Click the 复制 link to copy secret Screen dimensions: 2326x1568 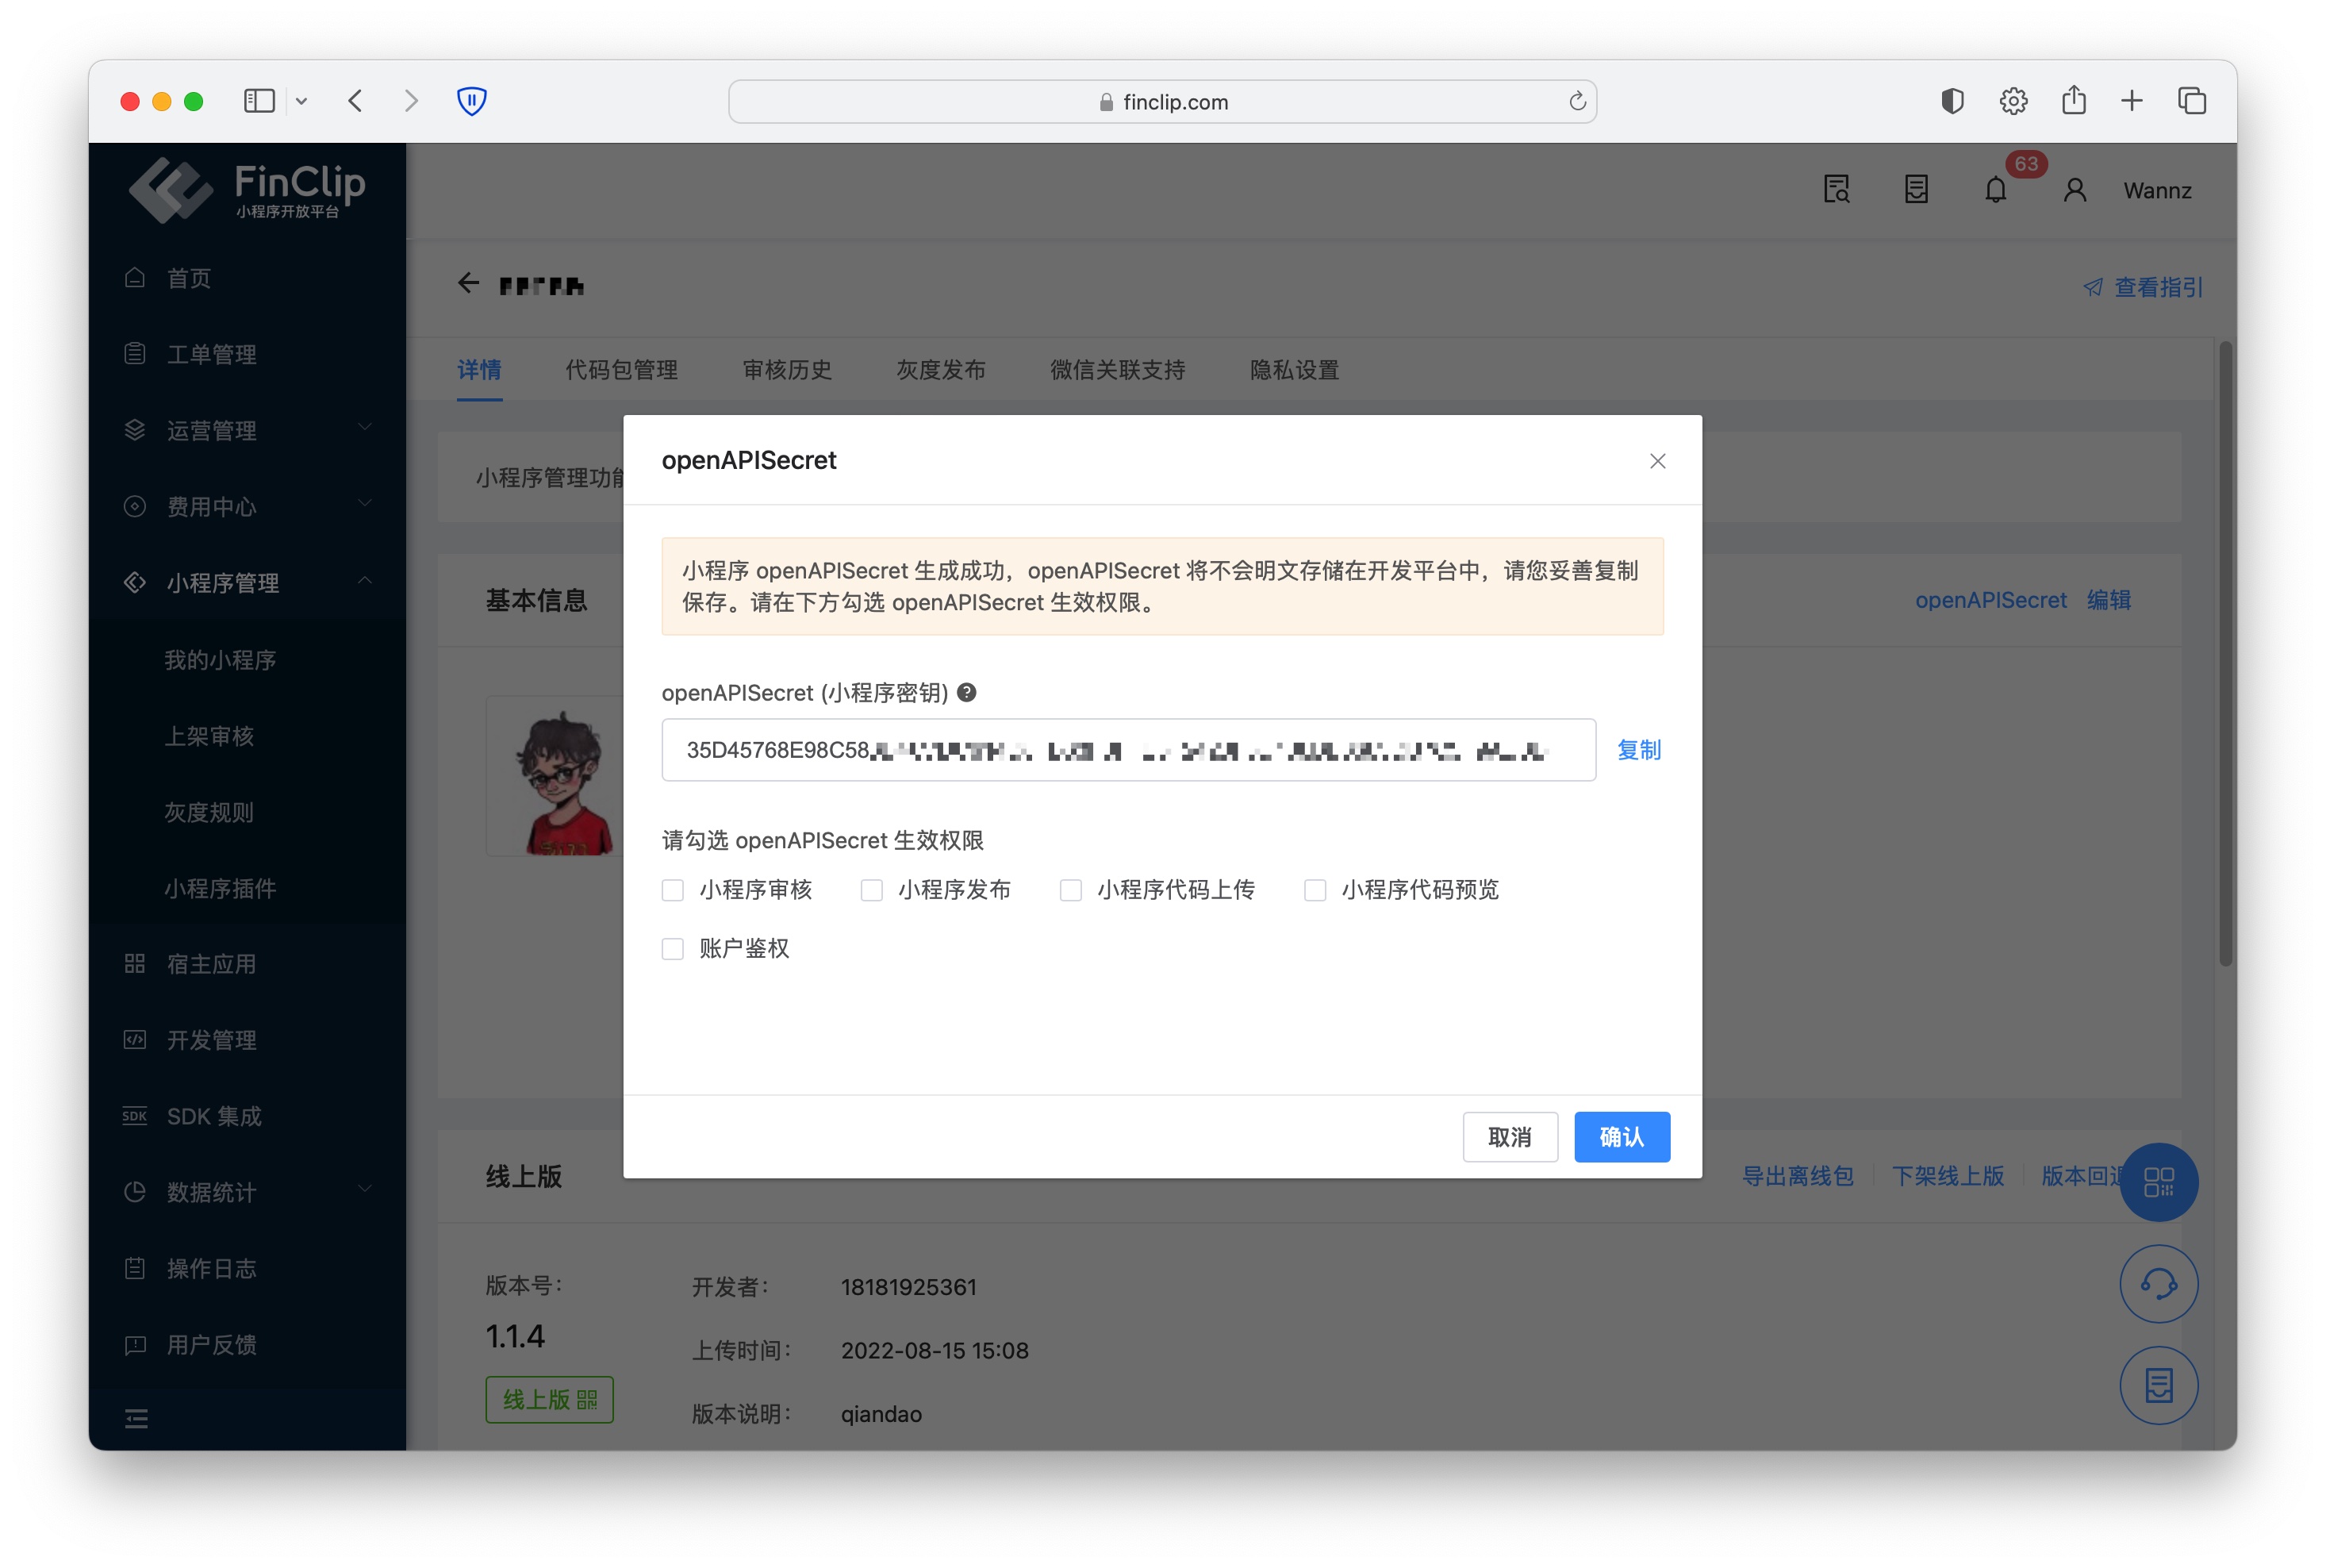click(x=1638, y=750)
